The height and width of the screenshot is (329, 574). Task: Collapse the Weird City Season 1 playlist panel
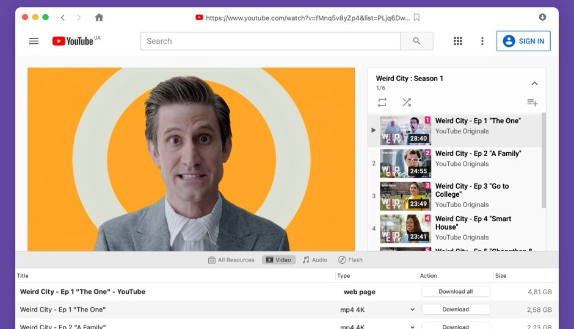point(534,83)
